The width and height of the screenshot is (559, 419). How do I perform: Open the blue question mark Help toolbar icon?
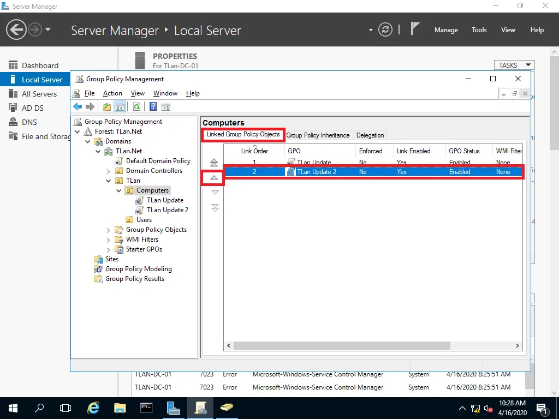[153, 106]
